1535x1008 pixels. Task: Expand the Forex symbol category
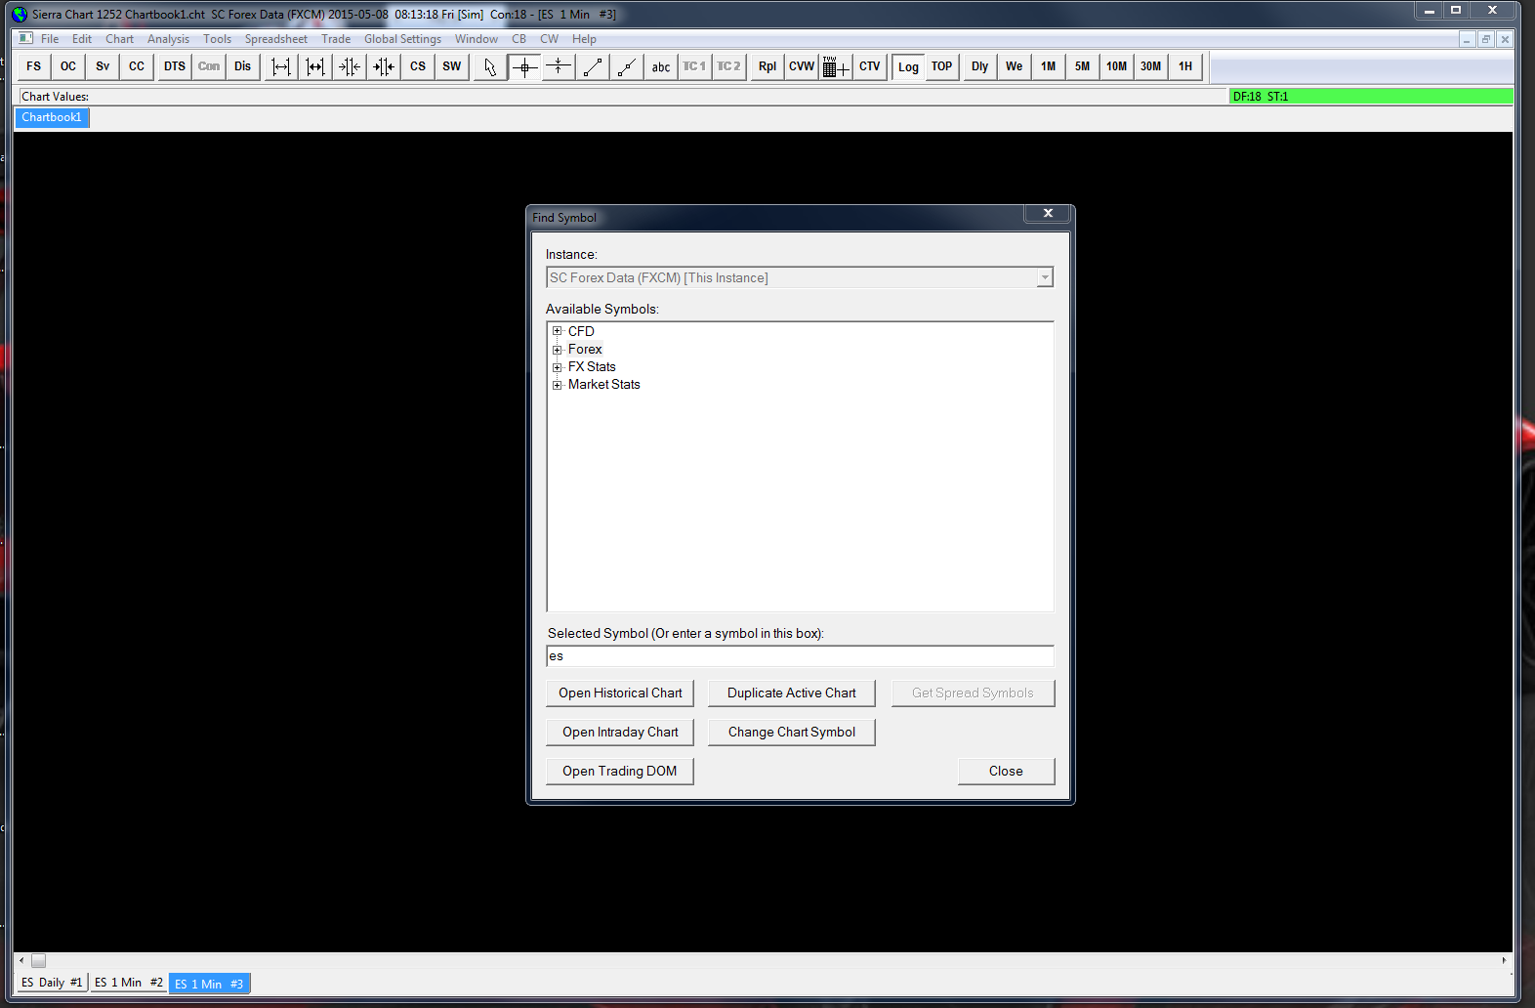[558, 349]
